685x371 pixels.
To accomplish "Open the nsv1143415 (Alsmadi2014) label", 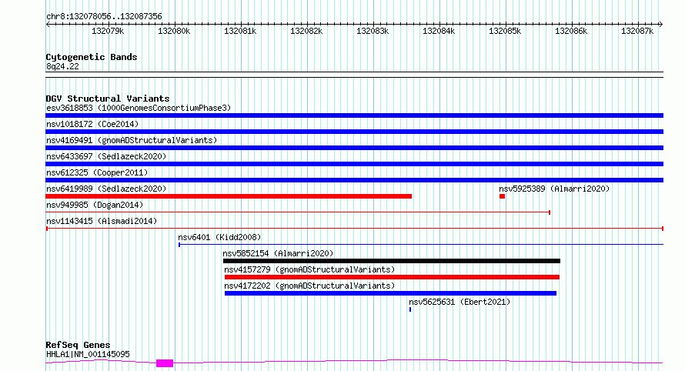I will click(102, 221).
